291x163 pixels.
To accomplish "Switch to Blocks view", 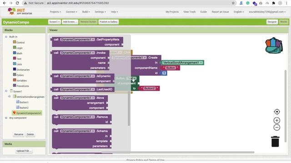I will (284, 22).
